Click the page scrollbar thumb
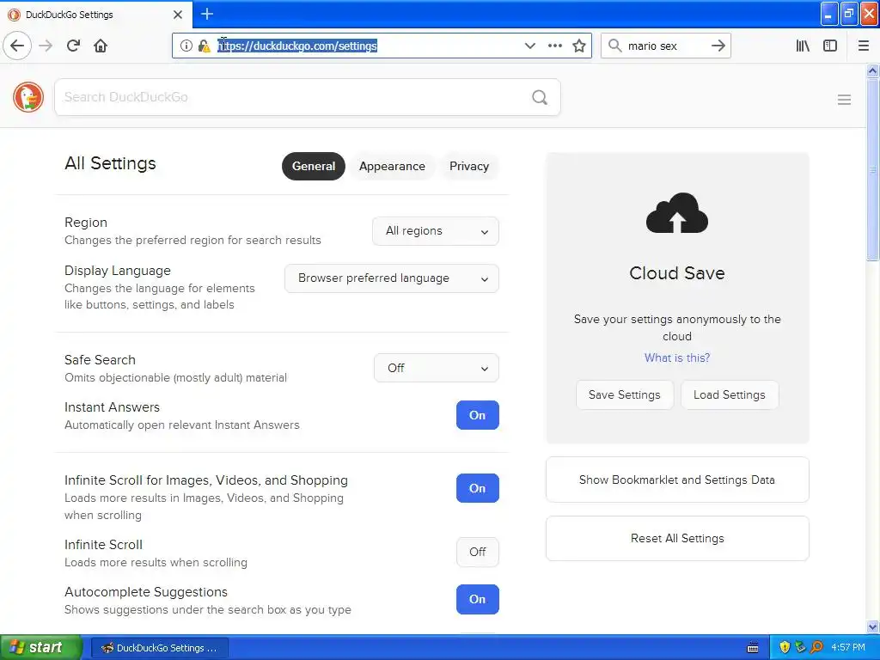The image size is (880, 660). tap(873, 168)
